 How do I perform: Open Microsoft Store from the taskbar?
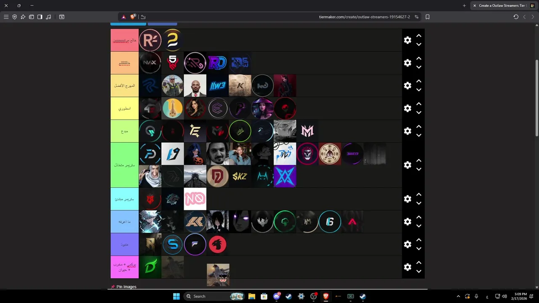click(264, 296)
